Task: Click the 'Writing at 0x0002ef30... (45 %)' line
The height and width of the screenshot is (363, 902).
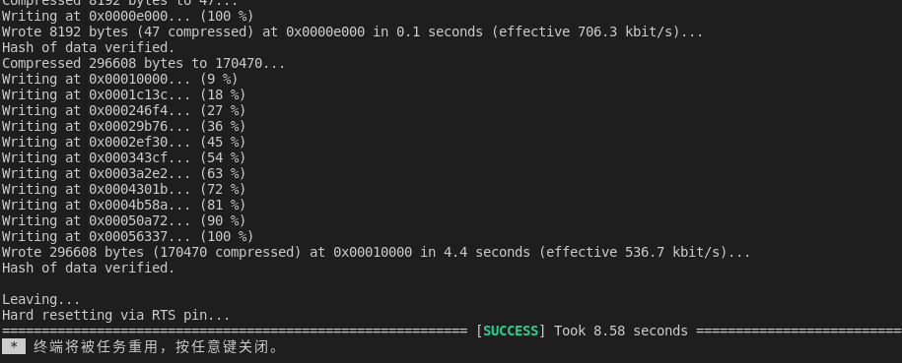Action: tap(123, 142)
